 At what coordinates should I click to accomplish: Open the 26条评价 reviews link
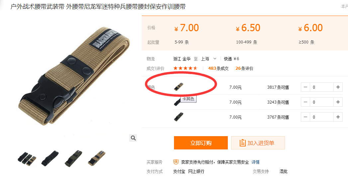[244, 68]
